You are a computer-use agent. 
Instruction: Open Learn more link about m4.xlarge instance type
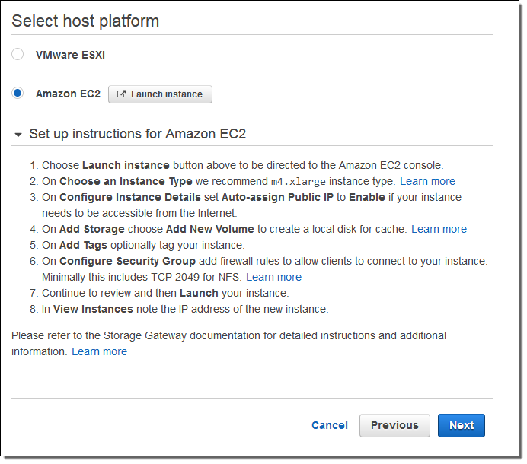tap(427, 181)
